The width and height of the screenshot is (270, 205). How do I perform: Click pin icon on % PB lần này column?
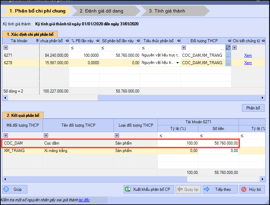pyautogui.click(x=97, y=41)
